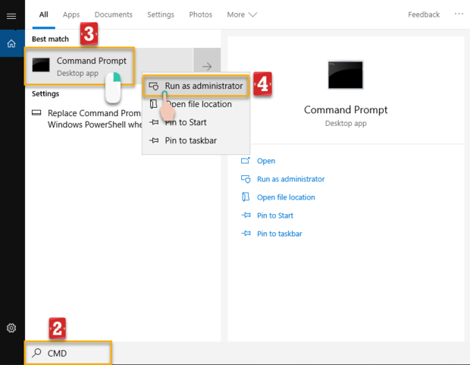The width and height of the screenshot is (470, 365).
Task: Click Desktop app label under right panel title
Action: pos(346,124)
